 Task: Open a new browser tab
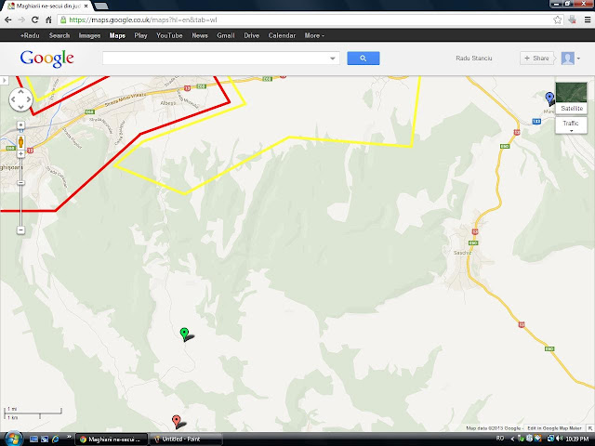100,7
